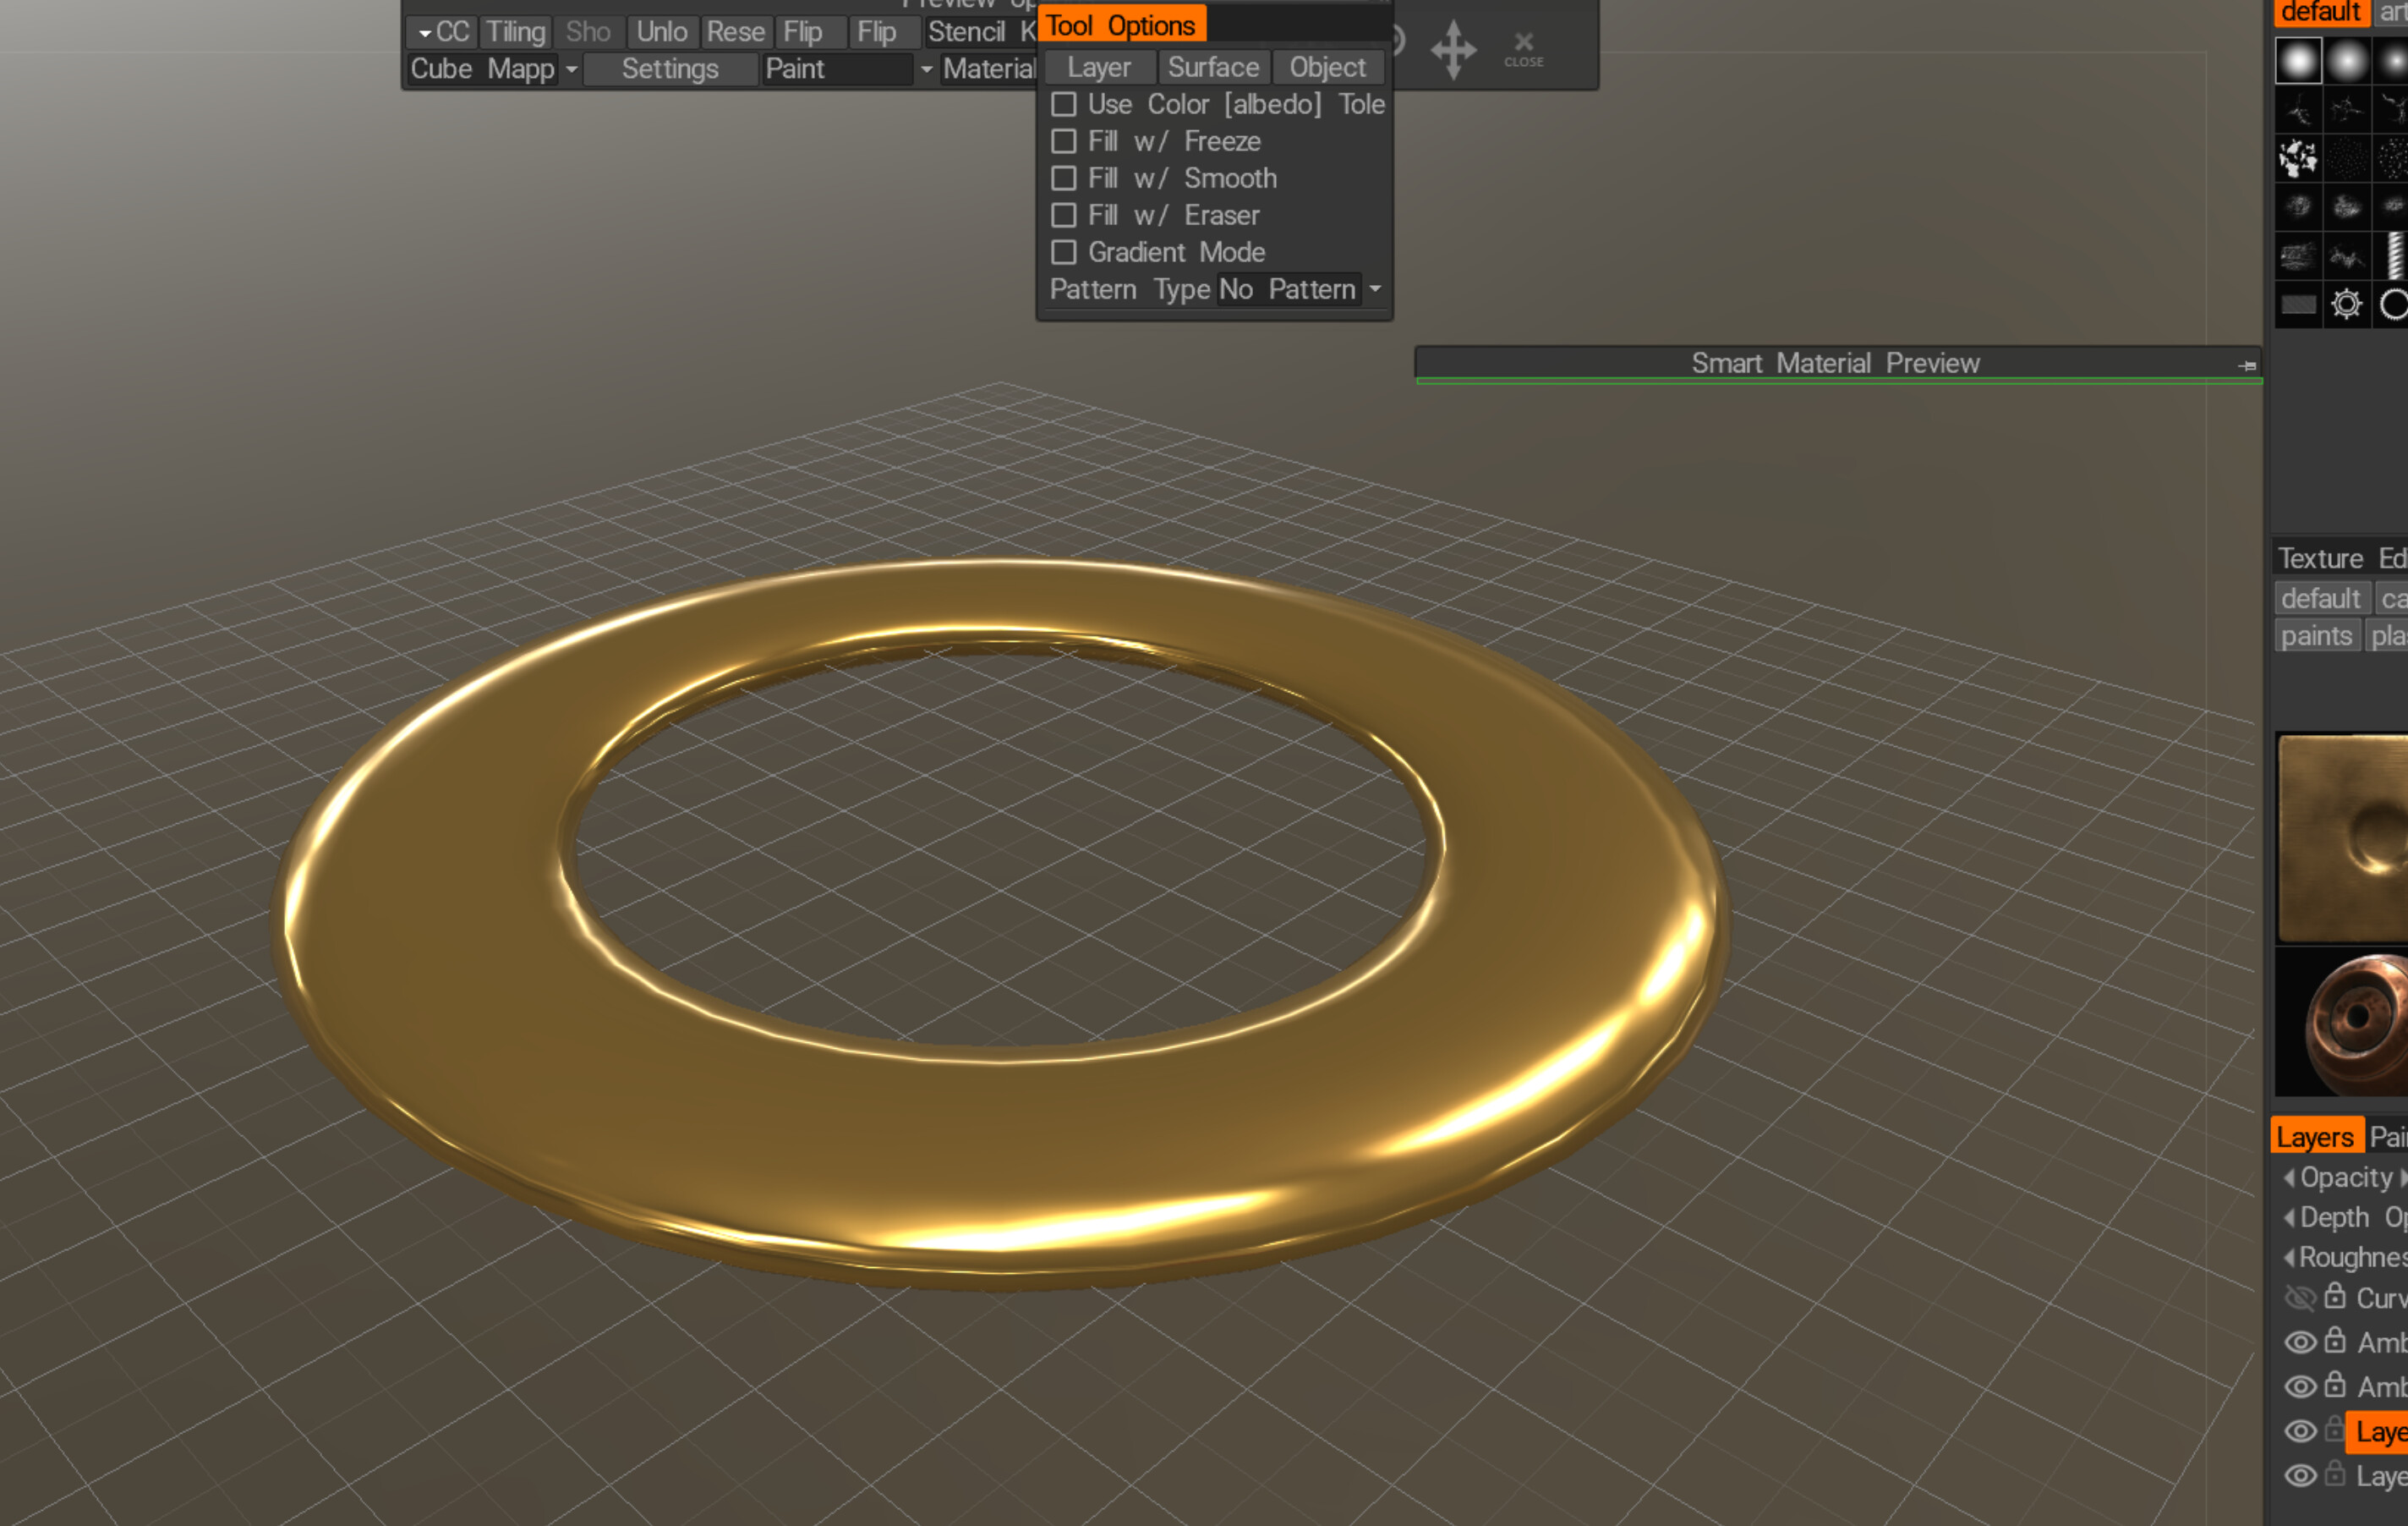Click the Tiling button
Viewport: 2408px width, 1526px height.
pos(516,32)
